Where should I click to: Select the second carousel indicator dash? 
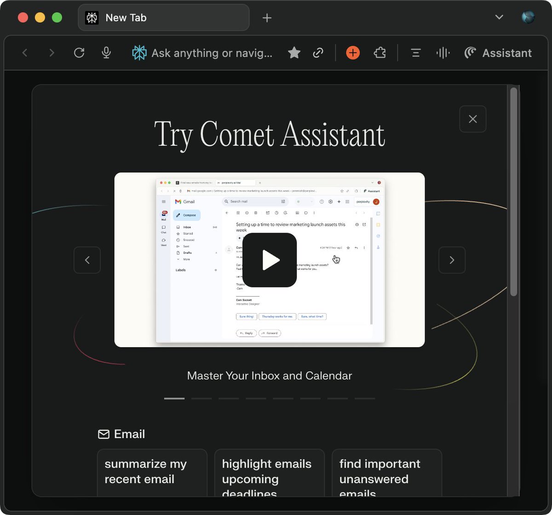(201, 398)
